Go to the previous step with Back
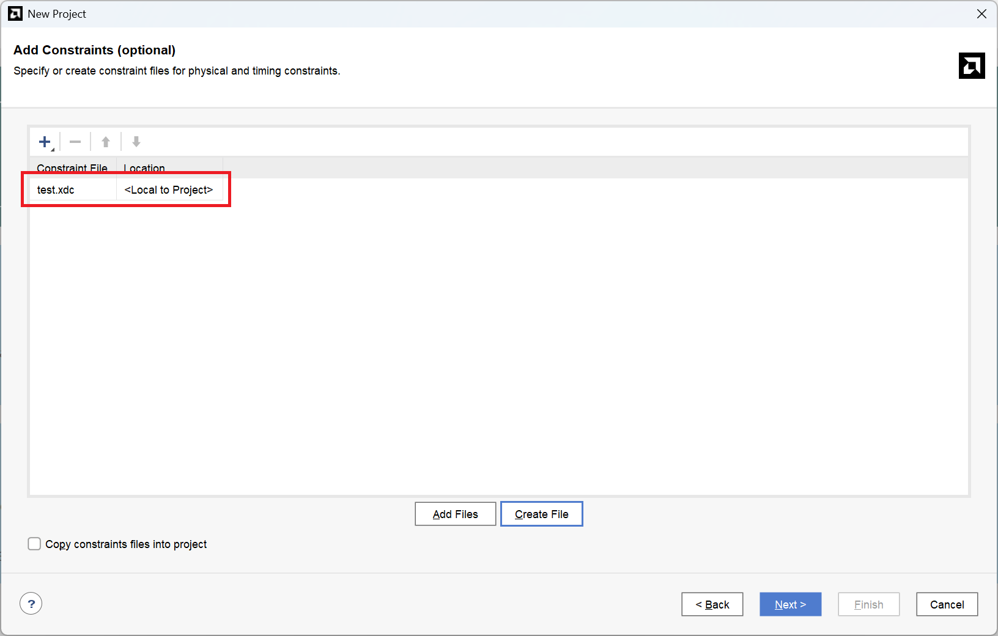The height and width of the screenshot is (636, 998). [x=712, y=604]
